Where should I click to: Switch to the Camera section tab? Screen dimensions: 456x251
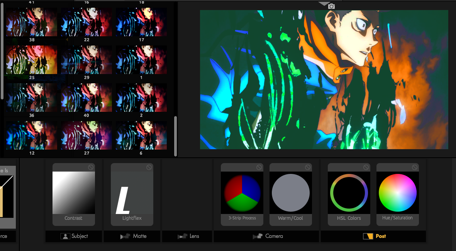tap(266, 236)
